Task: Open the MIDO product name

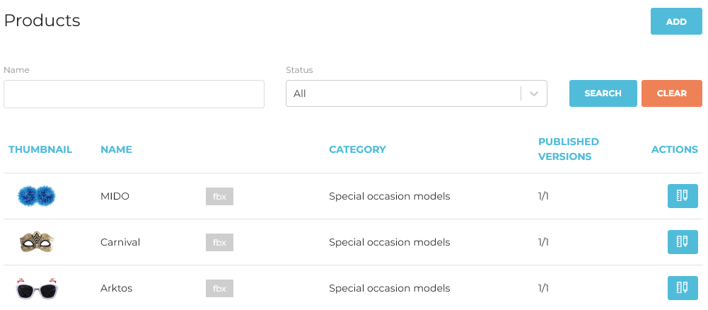Action: coord(115,196)
